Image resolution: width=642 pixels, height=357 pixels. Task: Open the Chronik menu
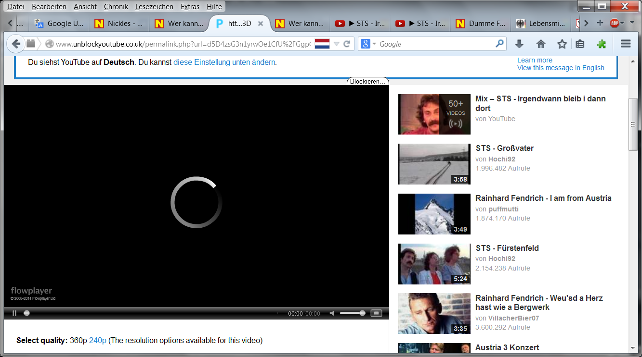116,7
